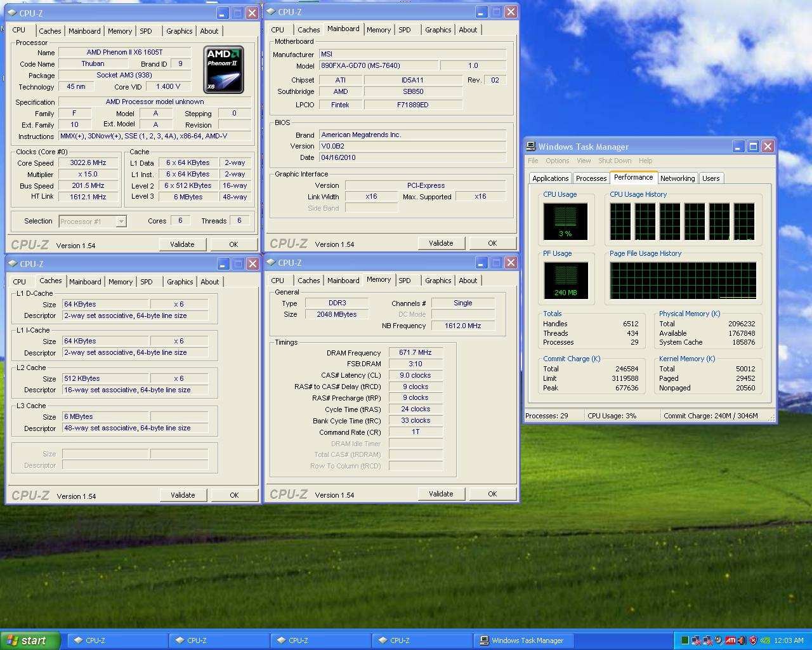Switch to Task Manager Processes tab

tap(591, 178)
